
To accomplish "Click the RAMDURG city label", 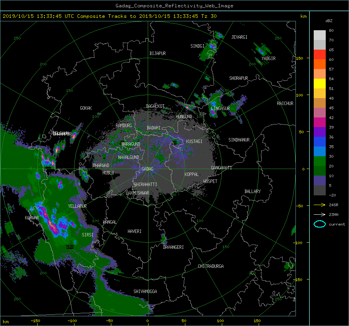I will click(x=124, y=126).
